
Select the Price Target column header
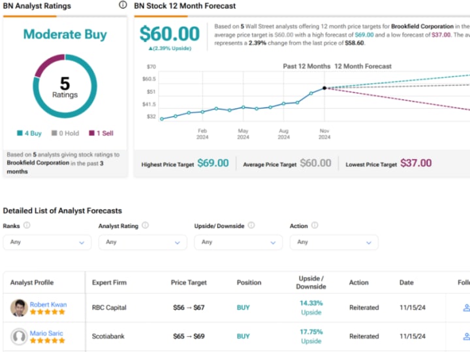[189, 282]
